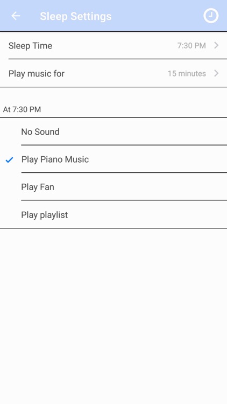Viewport: 227px width, 404px height.
Task: Click the At 7:30 PM section header
Action: (x=22, y=109)
